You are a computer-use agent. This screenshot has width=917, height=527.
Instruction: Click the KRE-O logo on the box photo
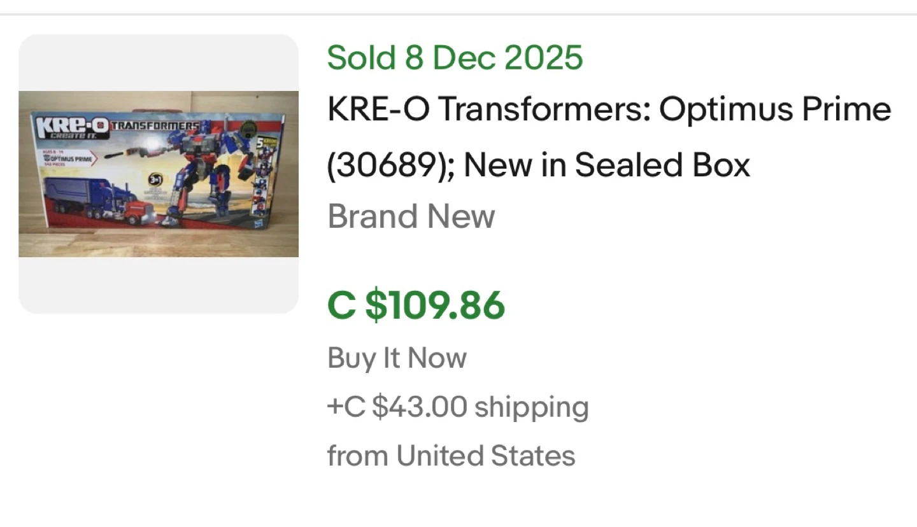(72, 128)
